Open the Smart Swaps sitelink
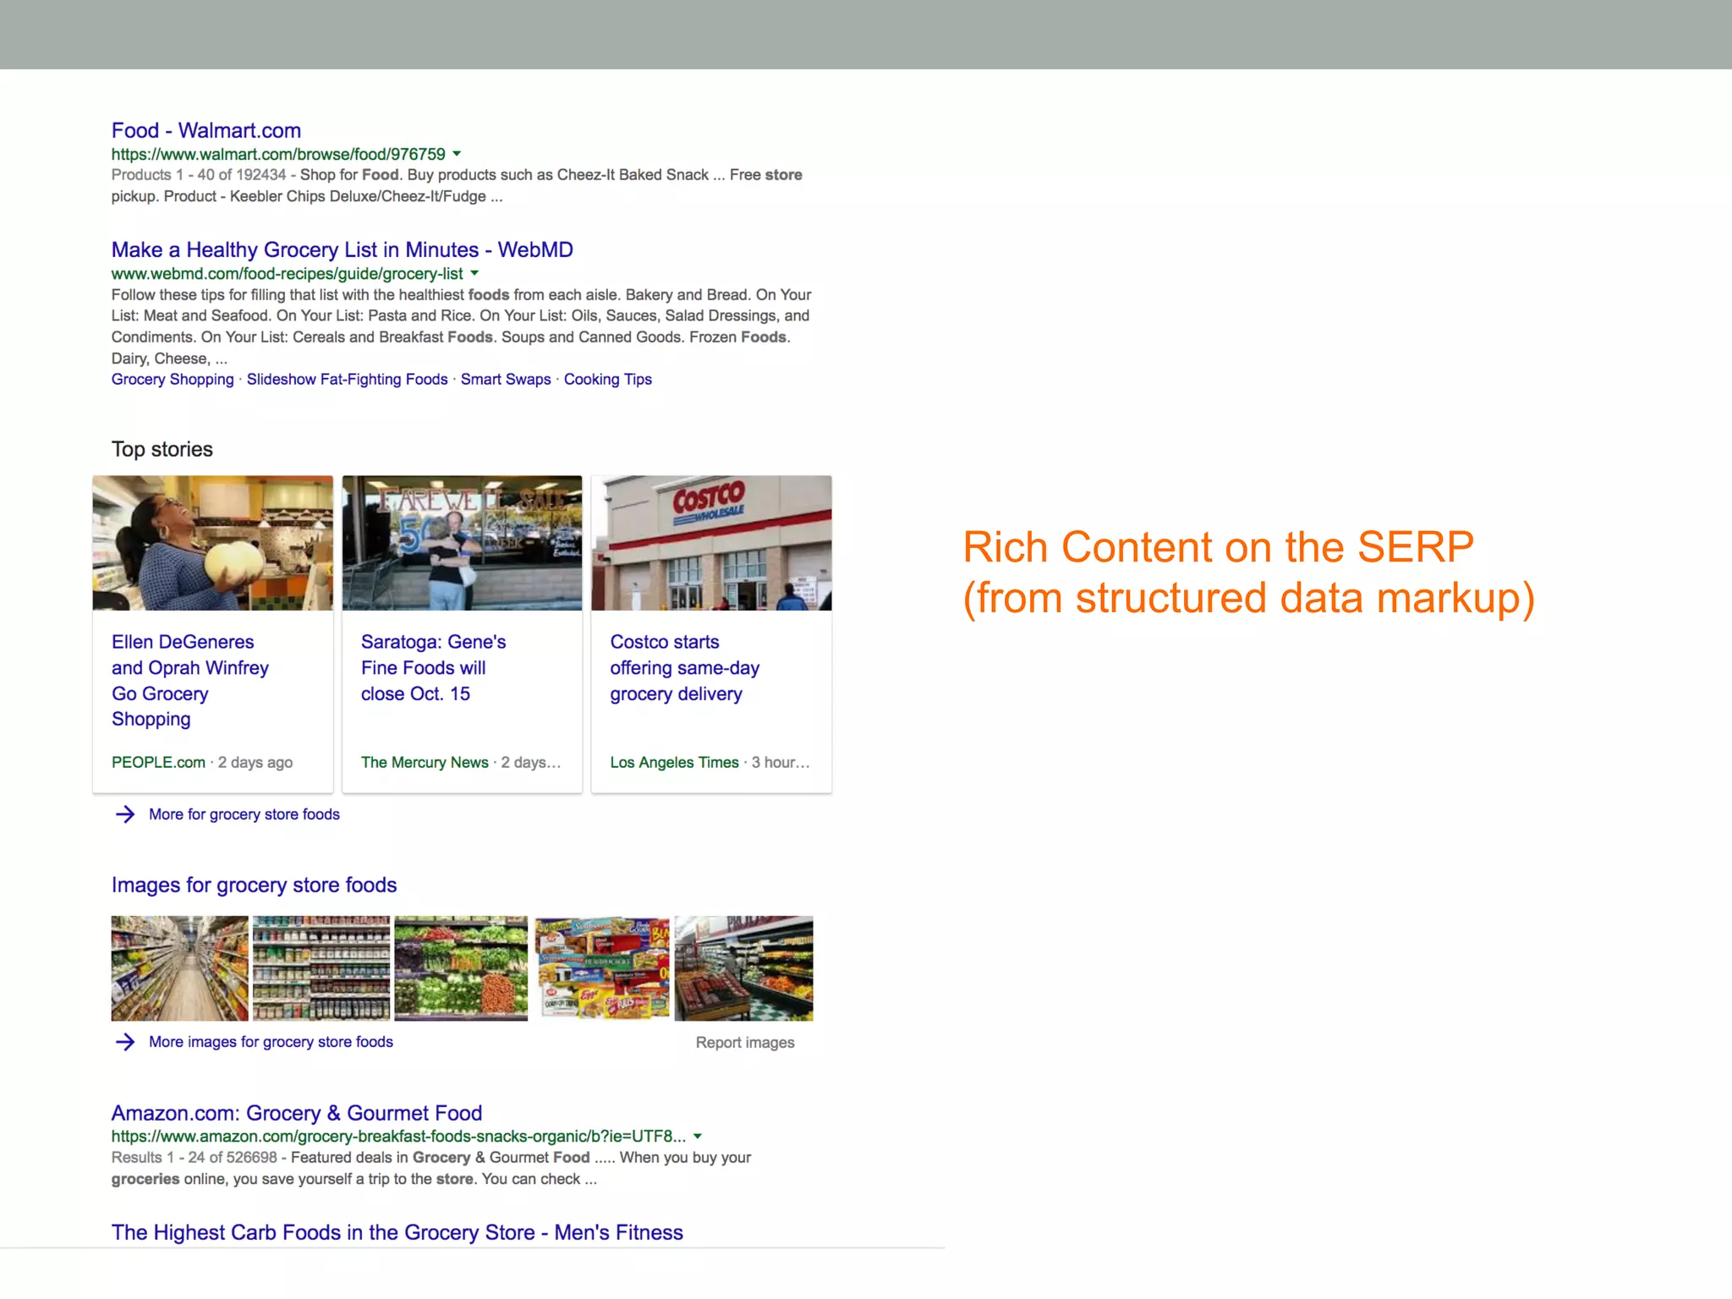 click(505, 380)
